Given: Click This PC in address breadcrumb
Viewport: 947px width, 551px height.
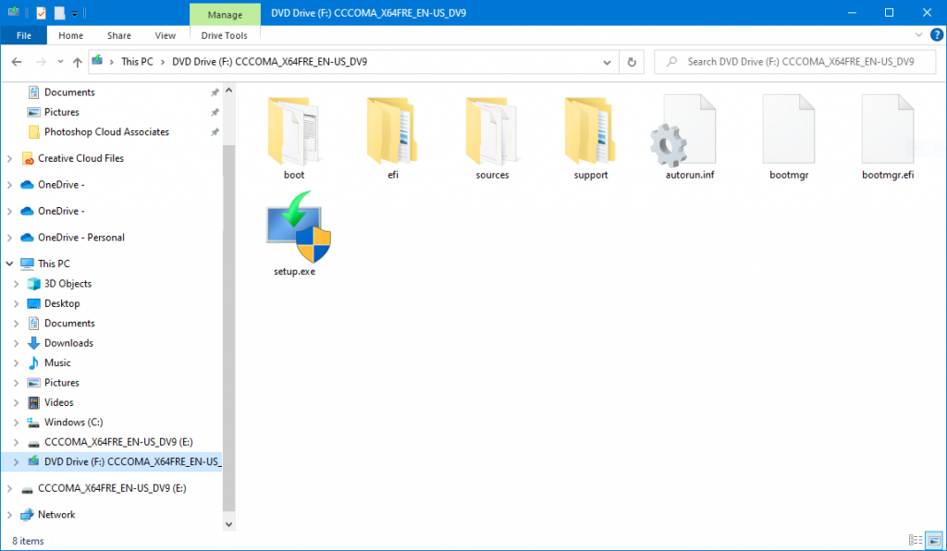Looking at the screenshot, I should 137,62.
